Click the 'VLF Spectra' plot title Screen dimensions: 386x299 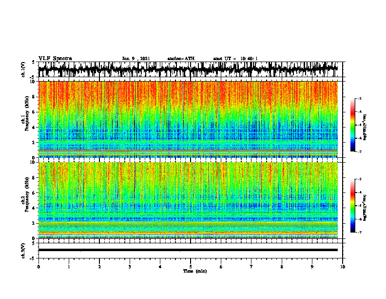click(55, 58)
